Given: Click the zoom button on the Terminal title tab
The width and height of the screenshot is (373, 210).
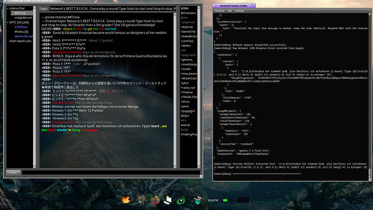Looking at the screenshot, I should point(253,5).
